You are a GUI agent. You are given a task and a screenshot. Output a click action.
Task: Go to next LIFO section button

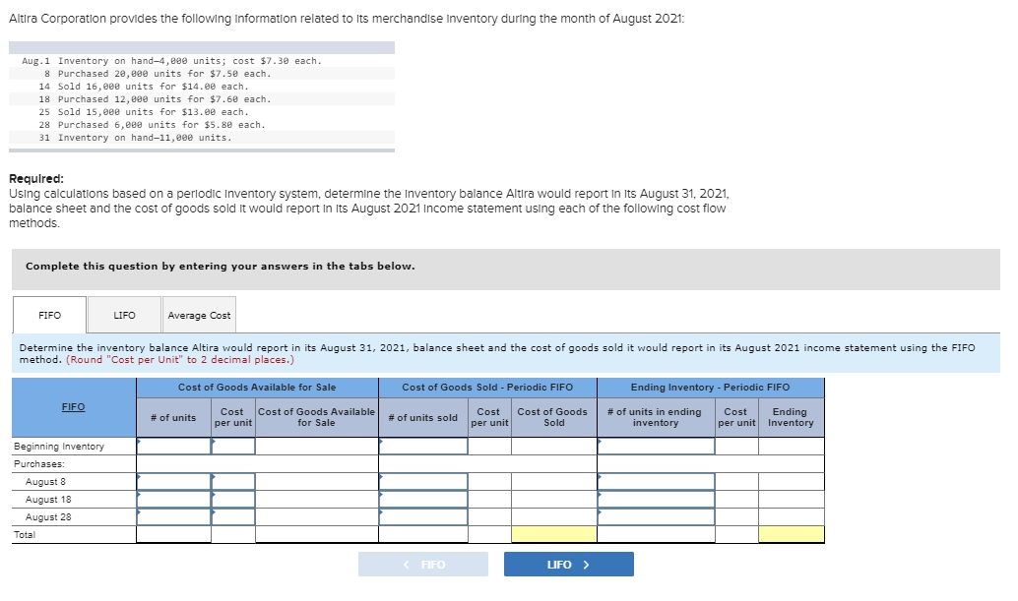tap(569, 564)
